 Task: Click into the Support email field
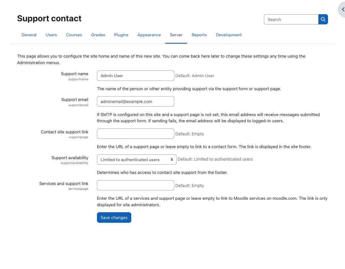pyautogui.click(x=136, y=101)
